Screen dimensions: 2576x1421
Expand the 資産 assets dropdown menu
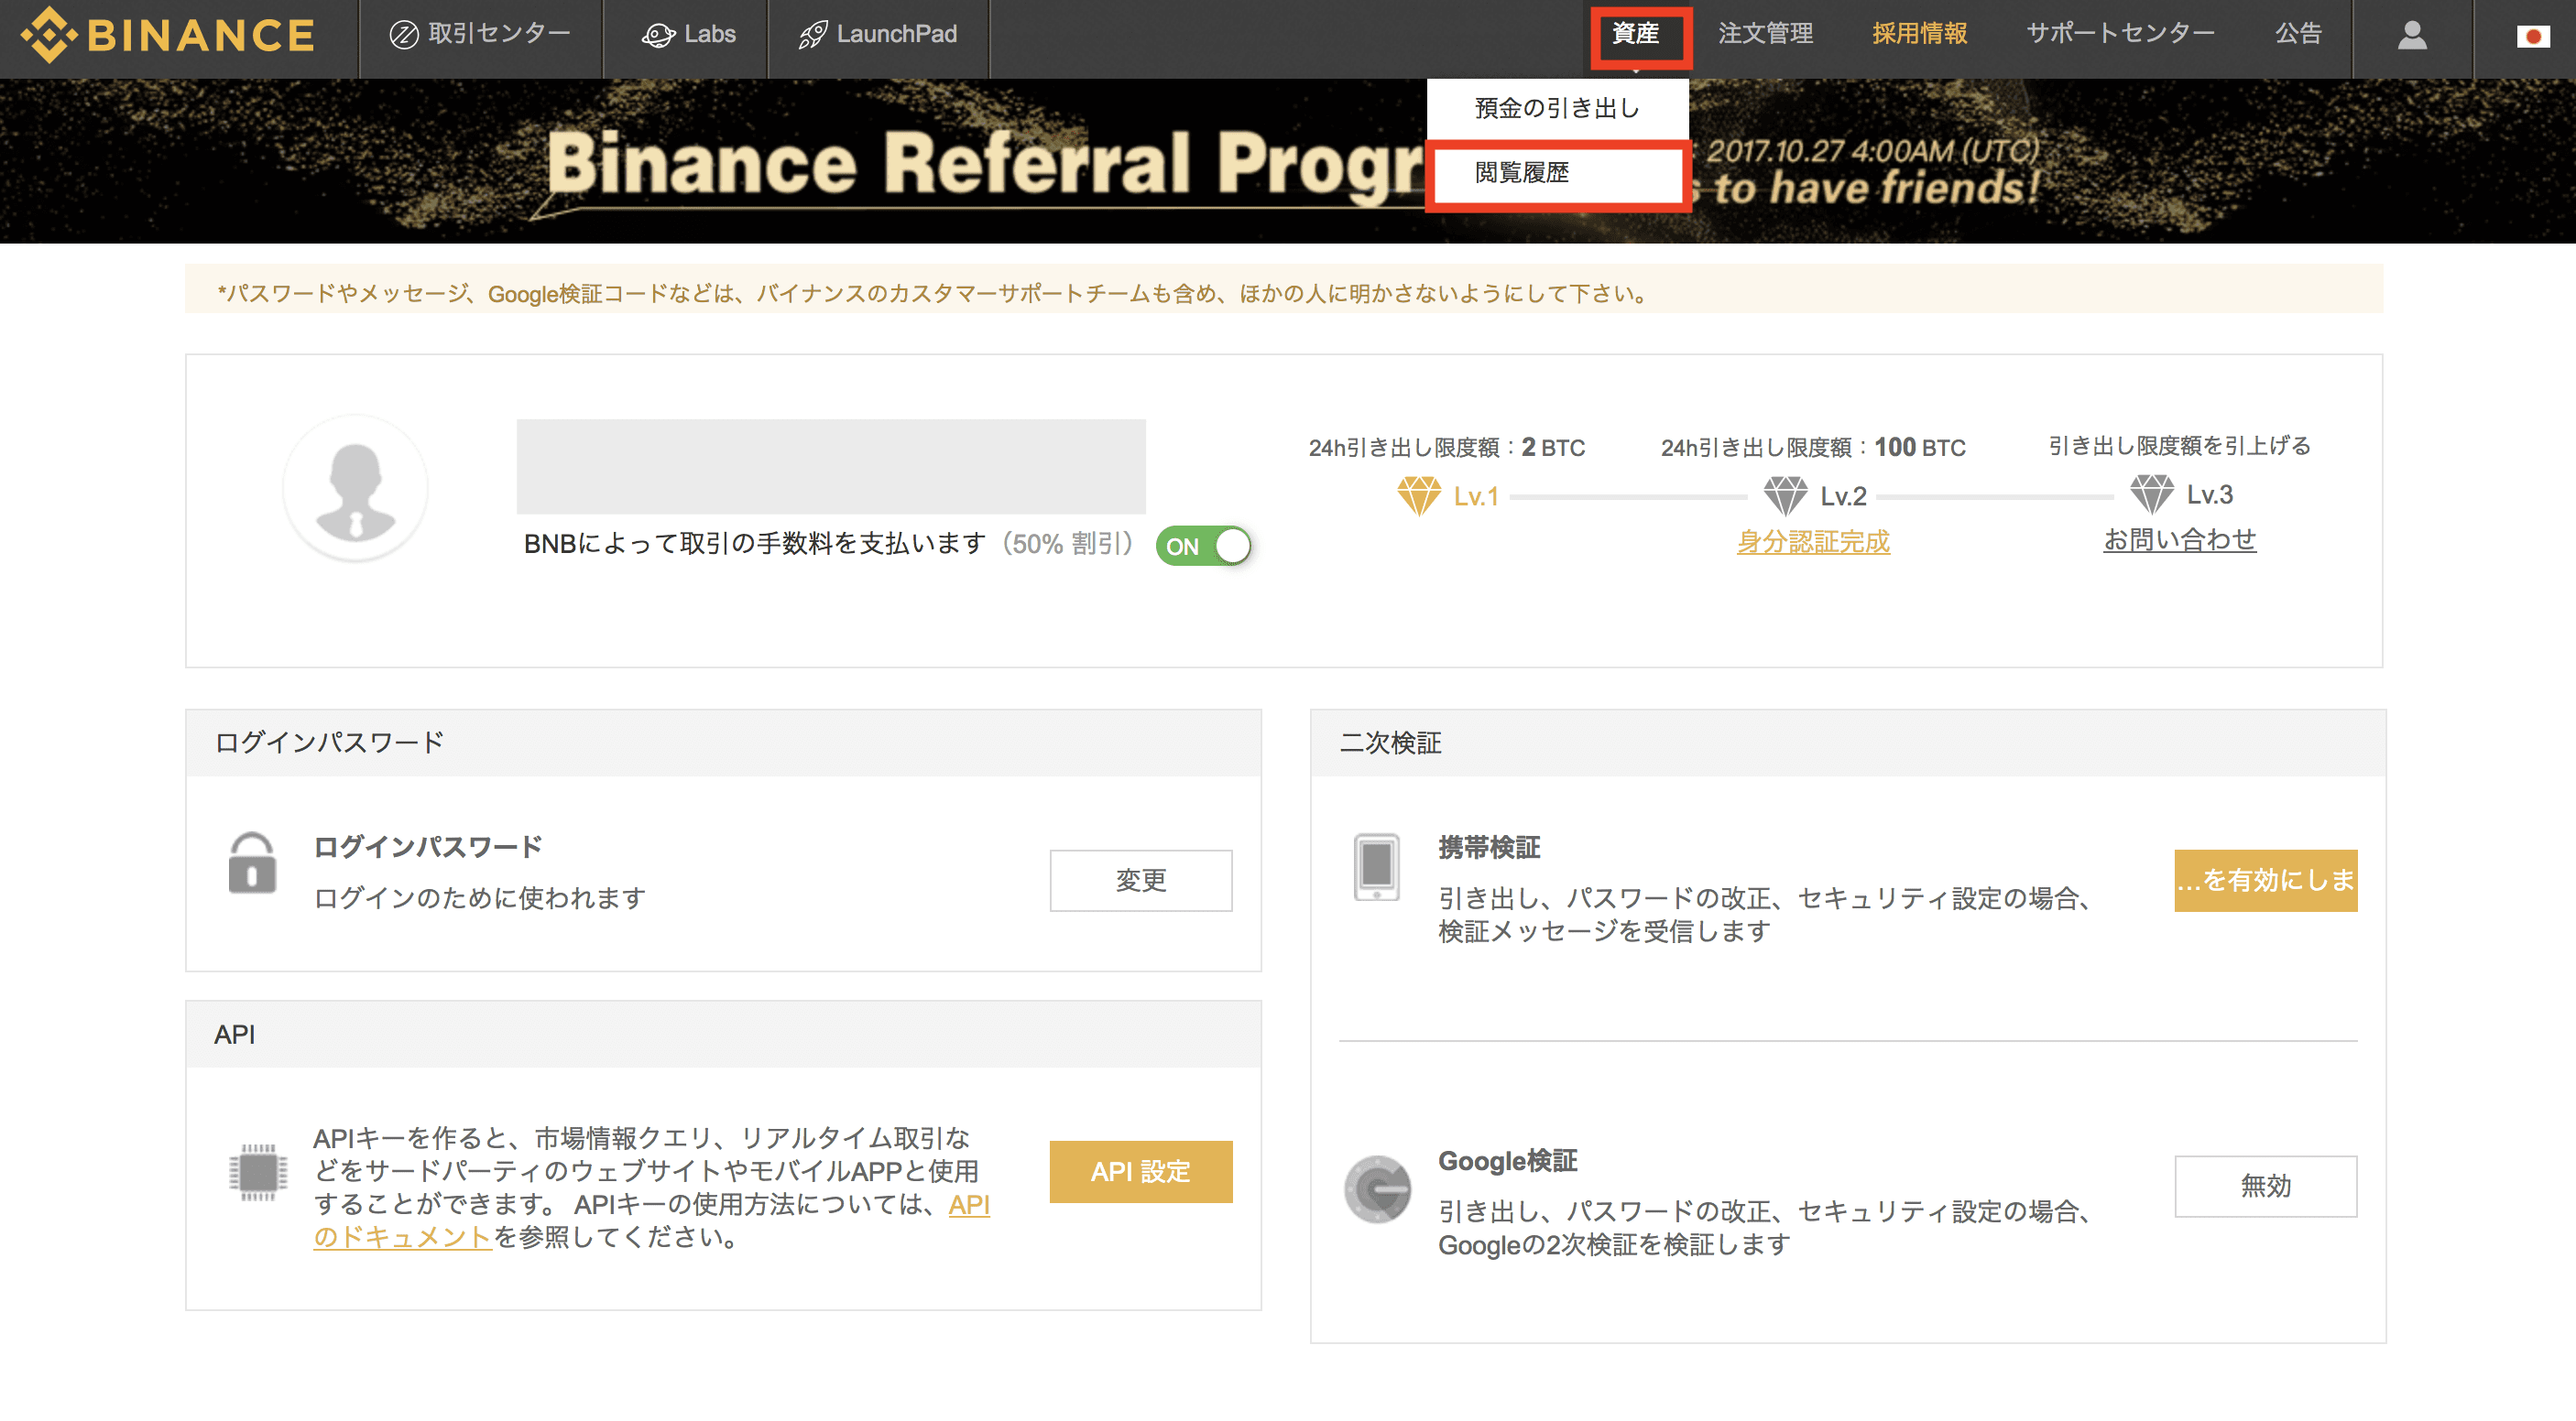click(1635, 35)
